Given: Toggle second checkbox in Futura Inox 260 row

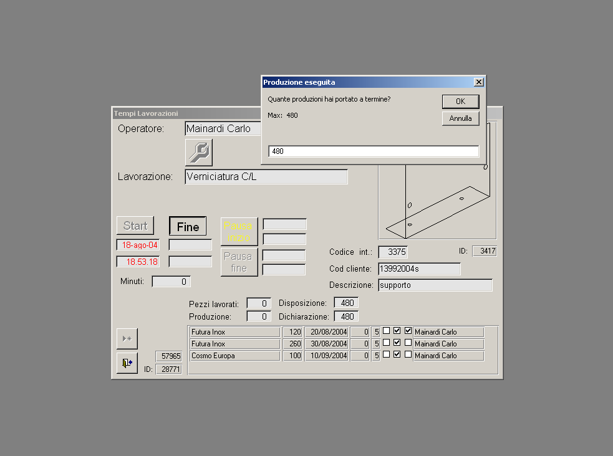Looking at the screenshot, I should tap(397, 343).
